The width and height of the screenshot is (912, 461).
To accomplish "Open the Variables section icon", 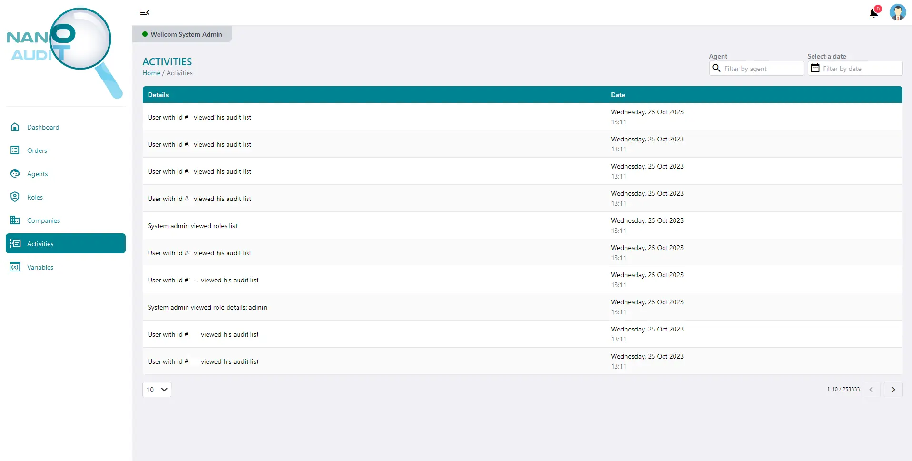I will click(x=15, y=267).
